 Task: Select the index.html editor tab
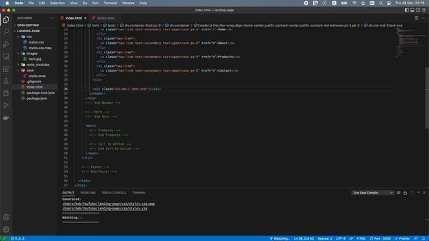[73, 18]
